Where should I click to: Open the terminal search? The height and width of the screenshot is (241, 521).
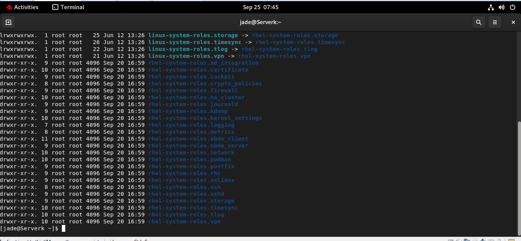tap(478, 22)
